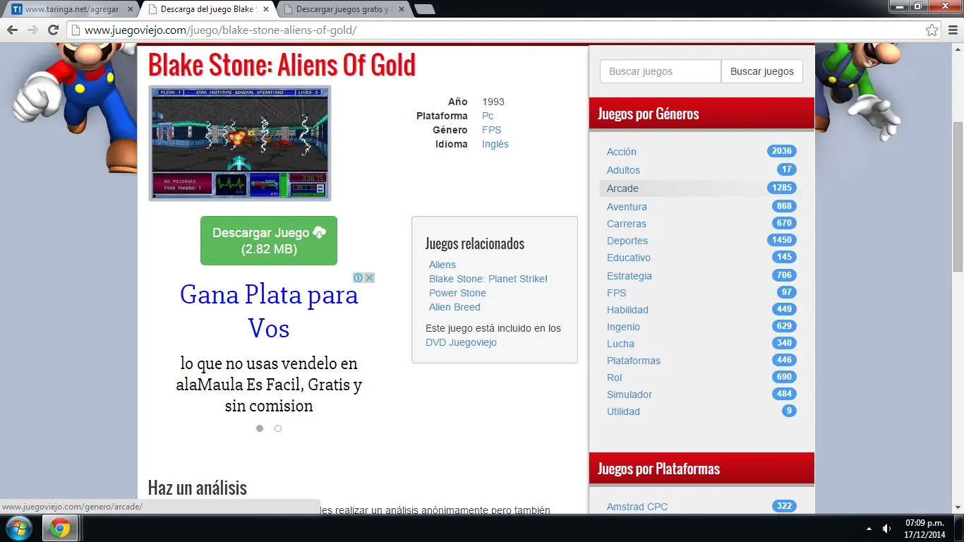This screenshot has height=542, width=964.
Task: Open related game 'Power Stone'
Action: point(457,293)
